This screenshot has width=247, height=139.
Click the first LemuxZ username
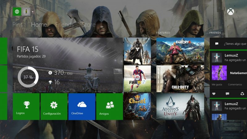pos(231,55)
